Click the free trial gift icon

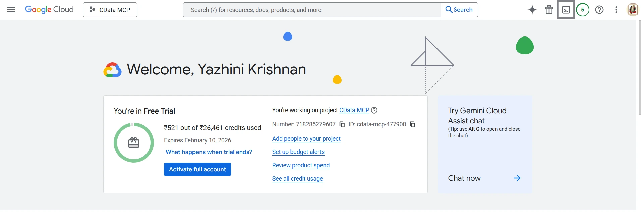[549, 10]
